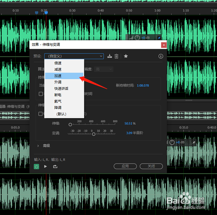Select the 快速讲话 preset
This screenshot has width=217, height=215.
[x=64, y=88]
